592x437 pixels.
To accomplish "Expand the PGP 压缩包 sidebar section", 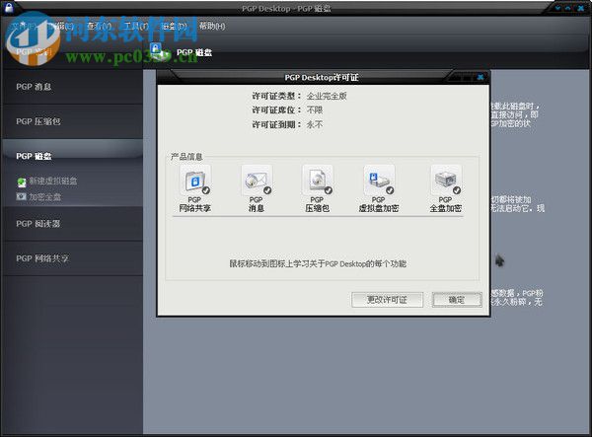I will (x=72, y=121).
